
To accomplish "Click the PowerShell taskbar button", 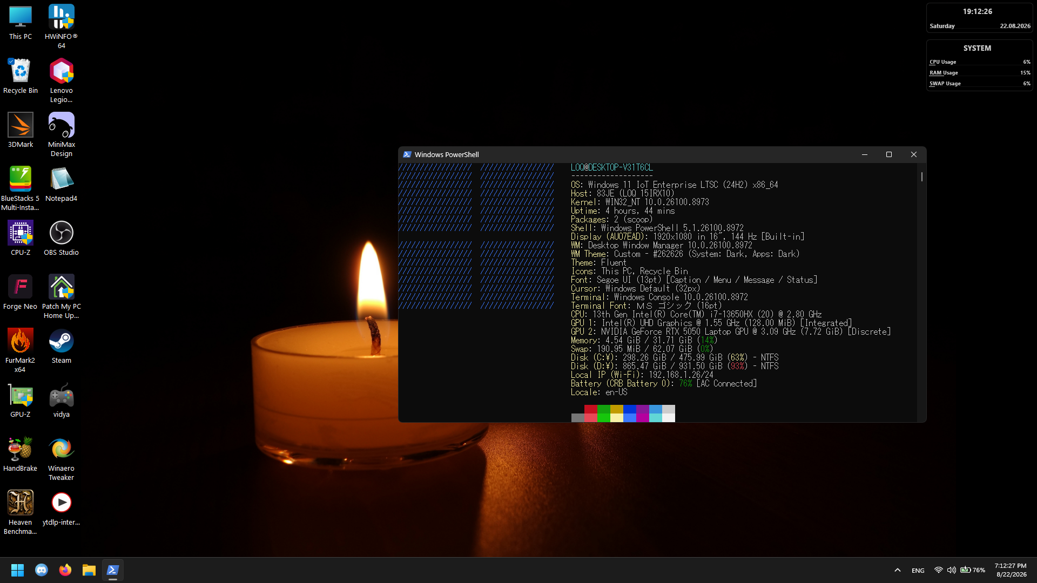I will [113, 570].
